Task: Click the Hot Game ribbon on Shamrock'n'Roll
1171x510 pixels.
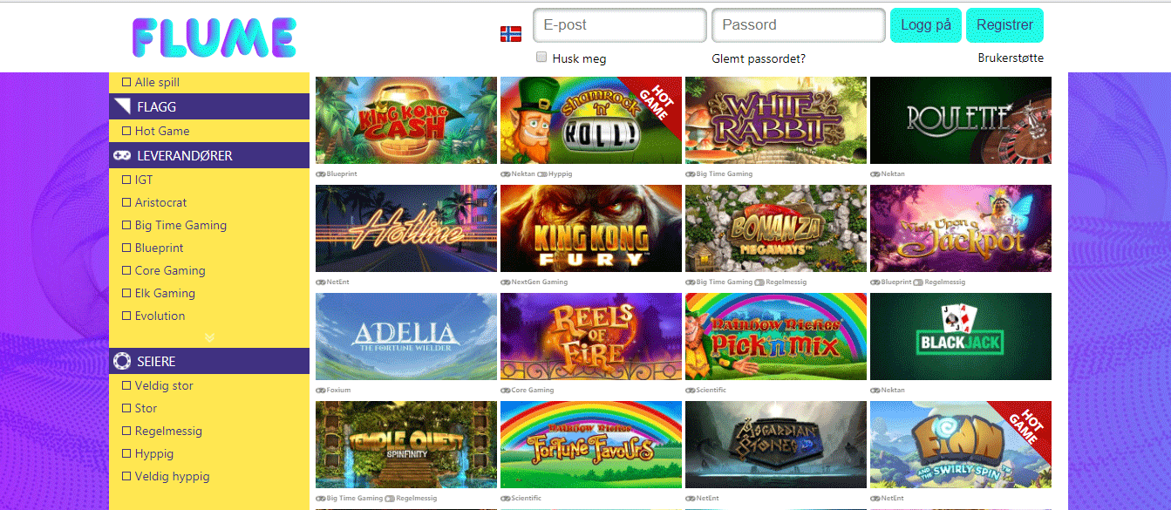Action: [655, 104]
